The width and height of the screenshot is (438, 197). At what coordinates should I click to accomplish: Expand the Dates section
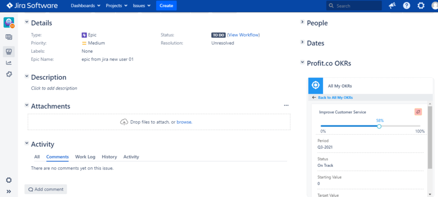[x=302, y=42]
